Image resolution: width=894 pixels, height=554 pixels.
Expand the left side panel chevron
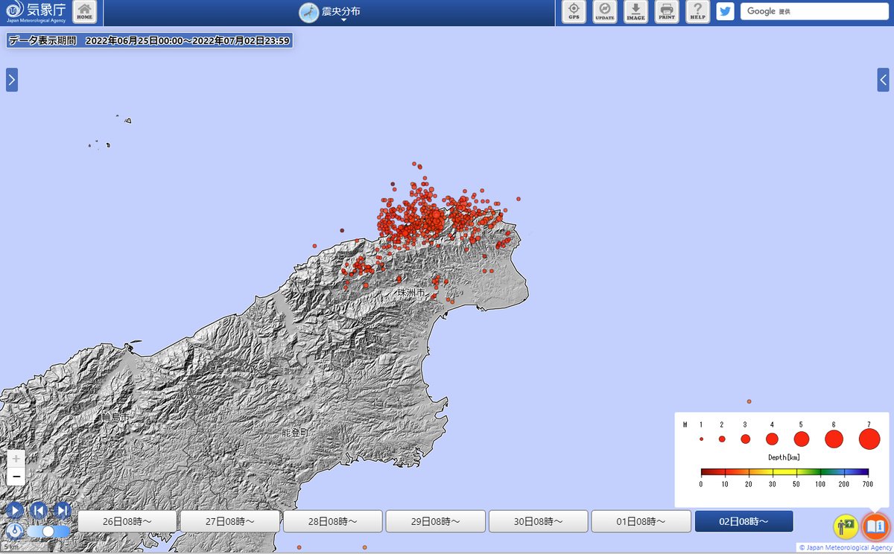[x=12, y=80]
